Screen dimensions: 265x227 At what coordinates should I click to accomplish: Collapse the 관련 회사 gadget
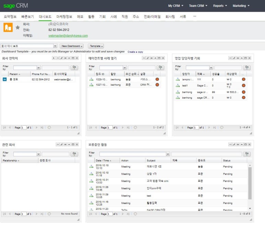click(69, 144)
